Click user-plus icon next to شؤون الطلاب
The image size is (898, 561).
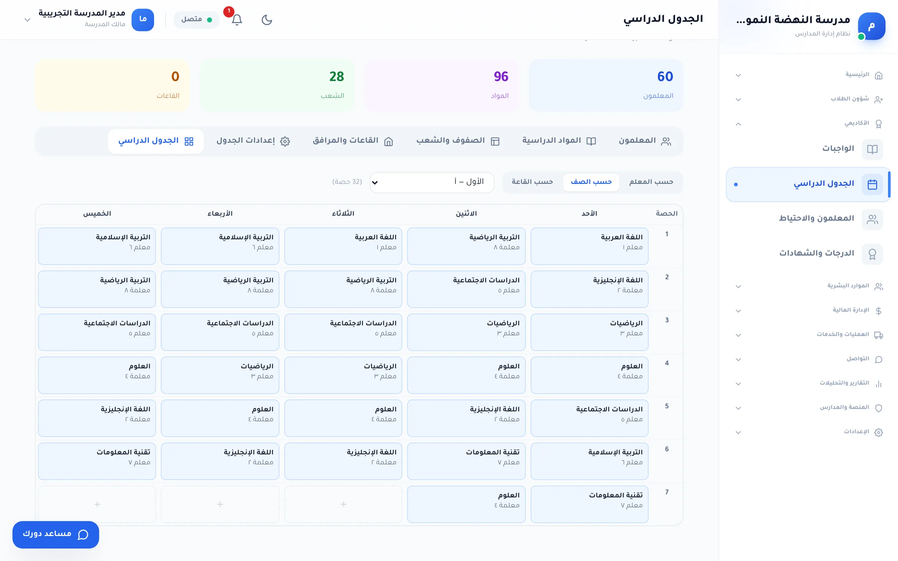(879, 99)
